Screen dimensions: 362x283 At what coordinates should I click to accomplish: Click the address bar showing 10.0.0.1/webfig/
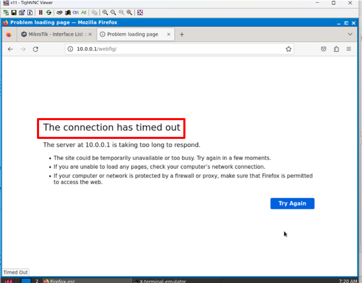(177, 49)
